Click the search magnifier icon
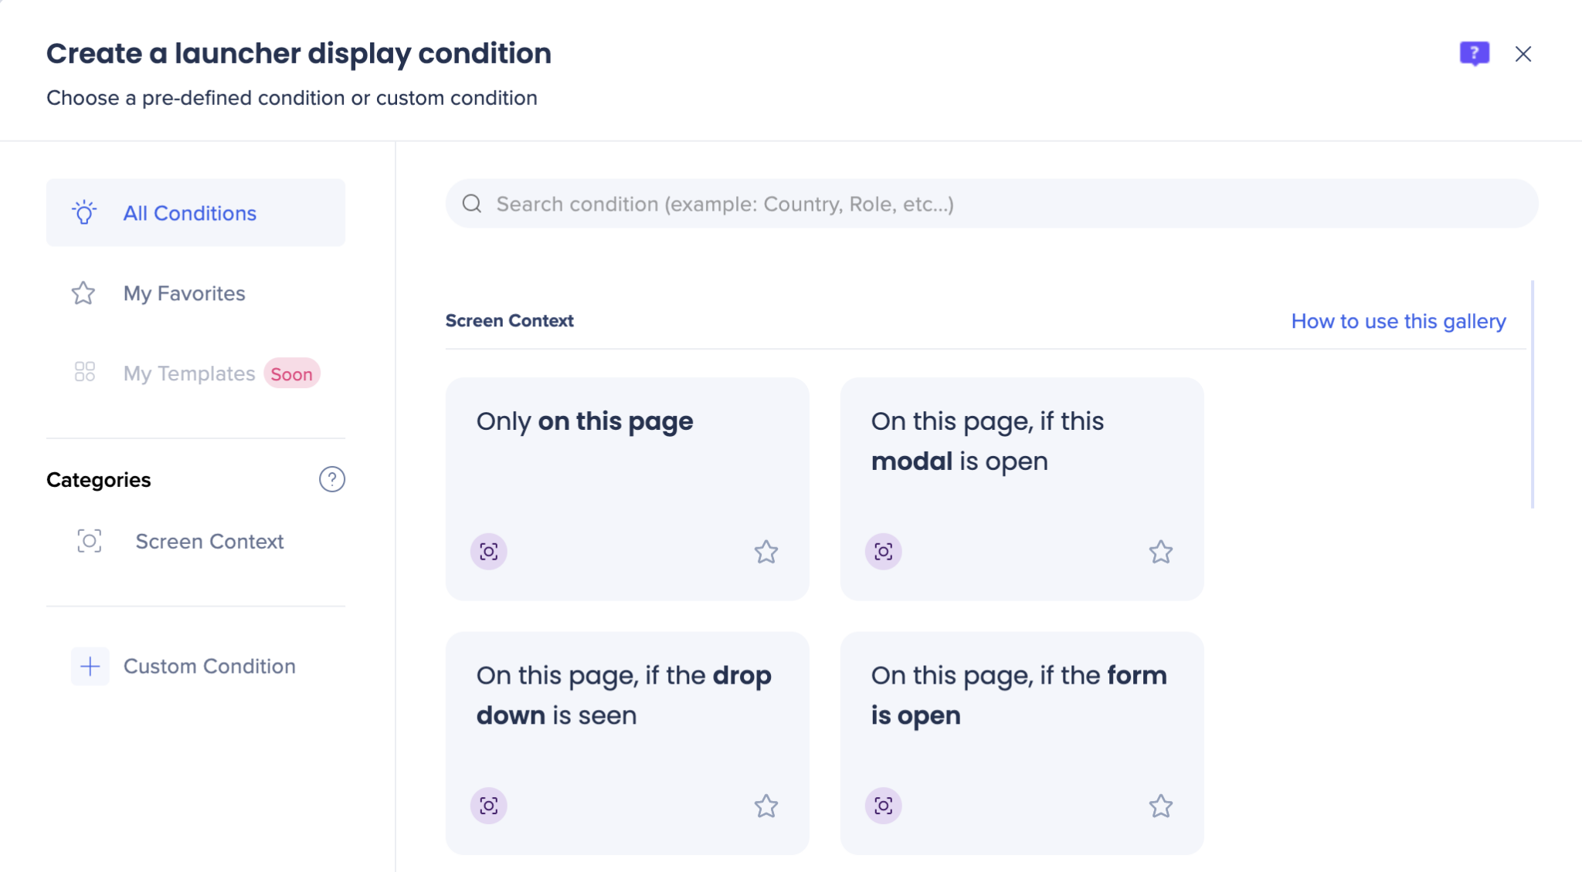1582x872 pixels. [473, 203]
